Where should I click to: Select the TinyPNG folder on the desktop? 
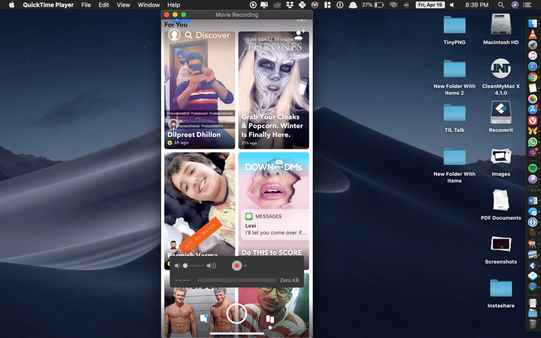coord(454,26)
